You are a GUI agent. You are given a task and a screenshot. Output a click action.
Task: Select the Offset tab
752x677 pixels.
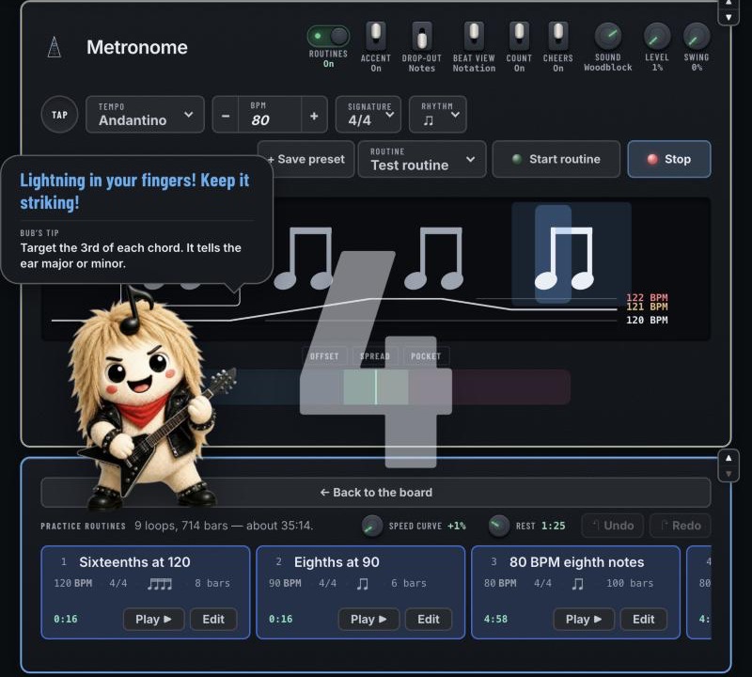(324, 356)
